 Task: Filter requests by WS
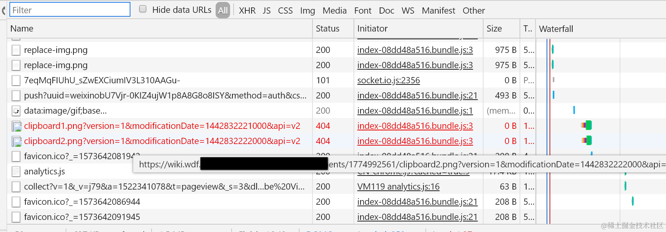pyautogui.click(x=408, y=11)
